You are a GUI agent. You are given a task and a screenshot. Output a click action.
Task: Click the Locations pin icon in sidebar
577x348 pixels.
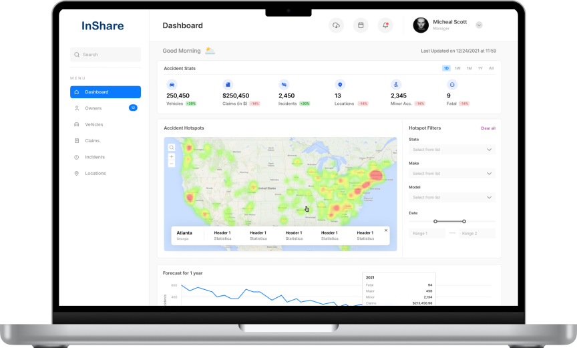pyautogui.click(x=77, y=173)
